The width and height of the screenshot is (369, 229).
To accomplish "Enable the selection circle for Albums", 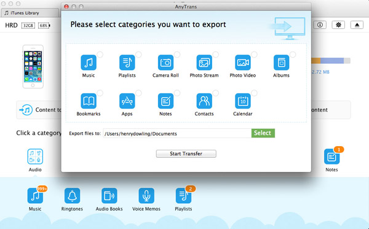I will coord(293,55).
